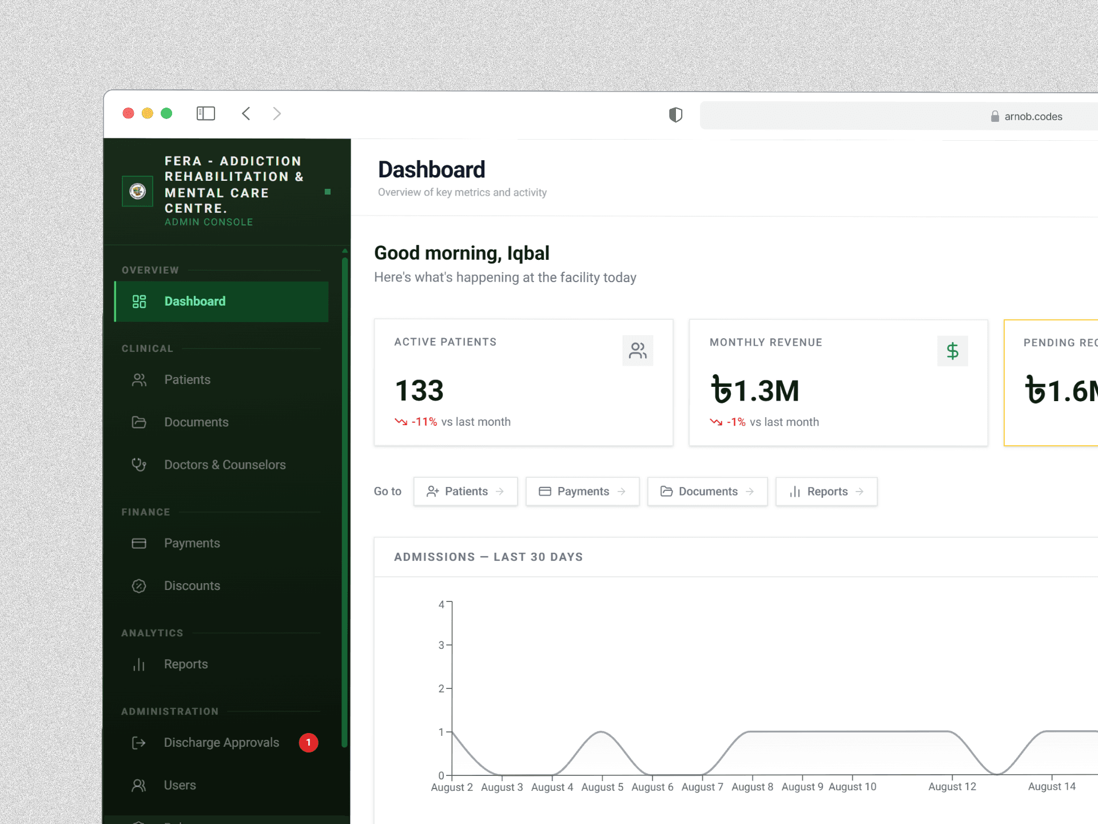The height and width of the screenshot is (824, 1098).
Task: Click the Discharge Approvals exit icon
Action: pyautogui.click(x=139, y=743)
